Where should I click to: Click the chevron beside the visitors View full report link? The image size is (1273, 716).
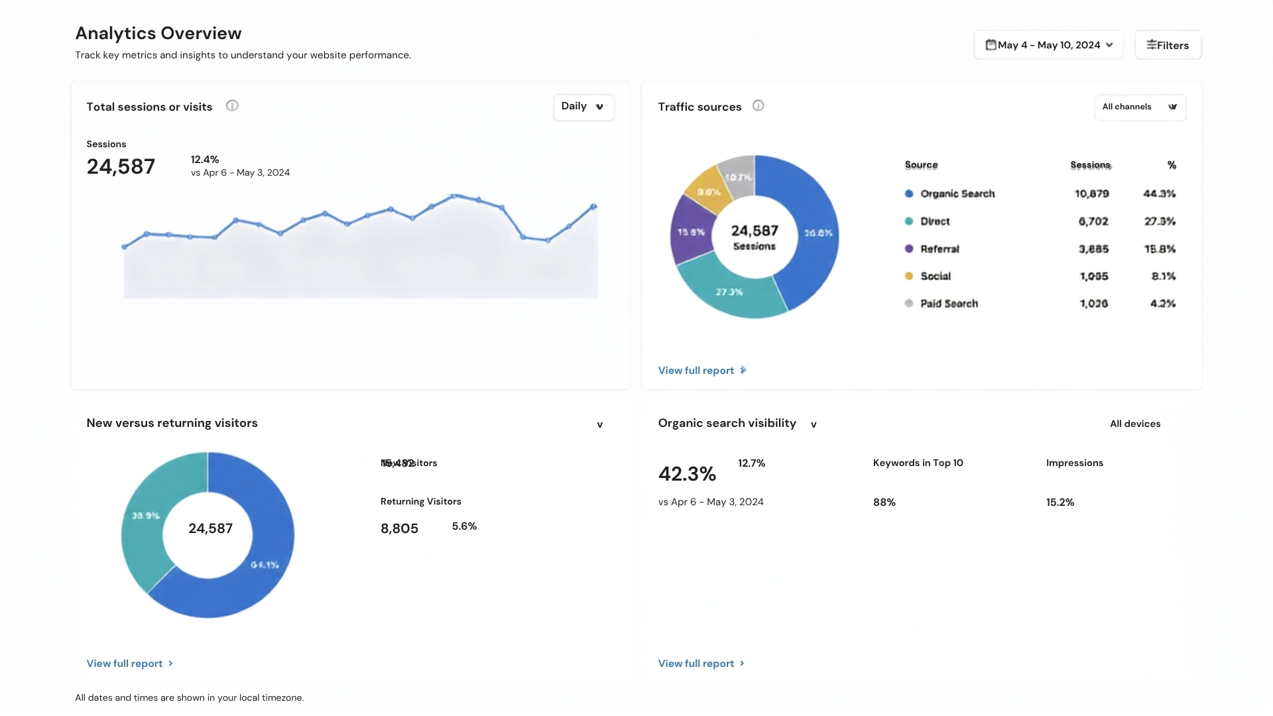coord(170,664)
